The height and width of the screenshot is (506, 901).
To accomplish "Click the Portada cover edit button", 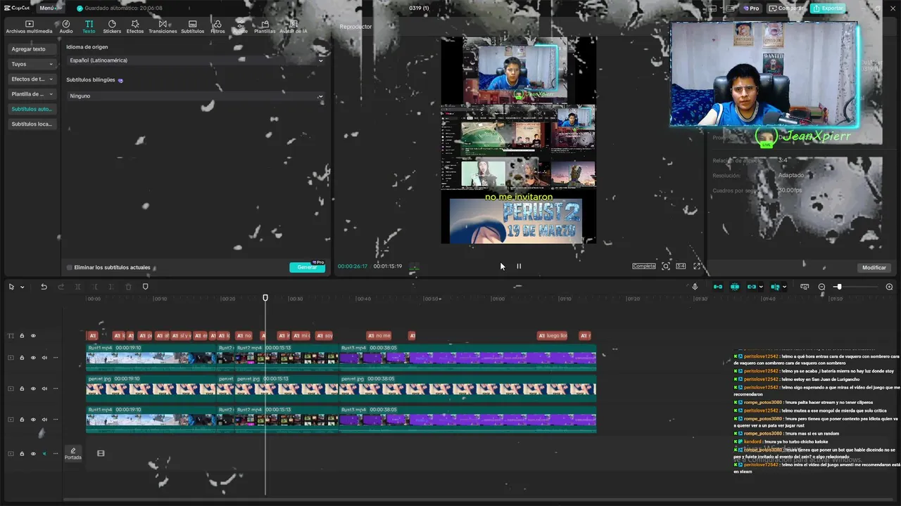I will (73, 453).
